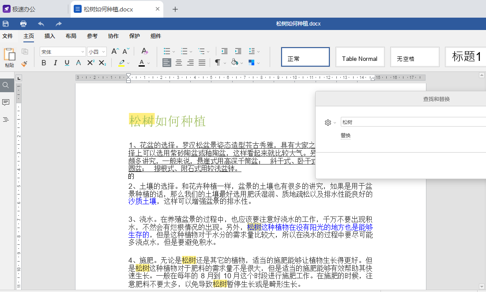The width and height of the screenshot is (486, 292).
Task: Switch to the 协作 tab
Action: 113,36
